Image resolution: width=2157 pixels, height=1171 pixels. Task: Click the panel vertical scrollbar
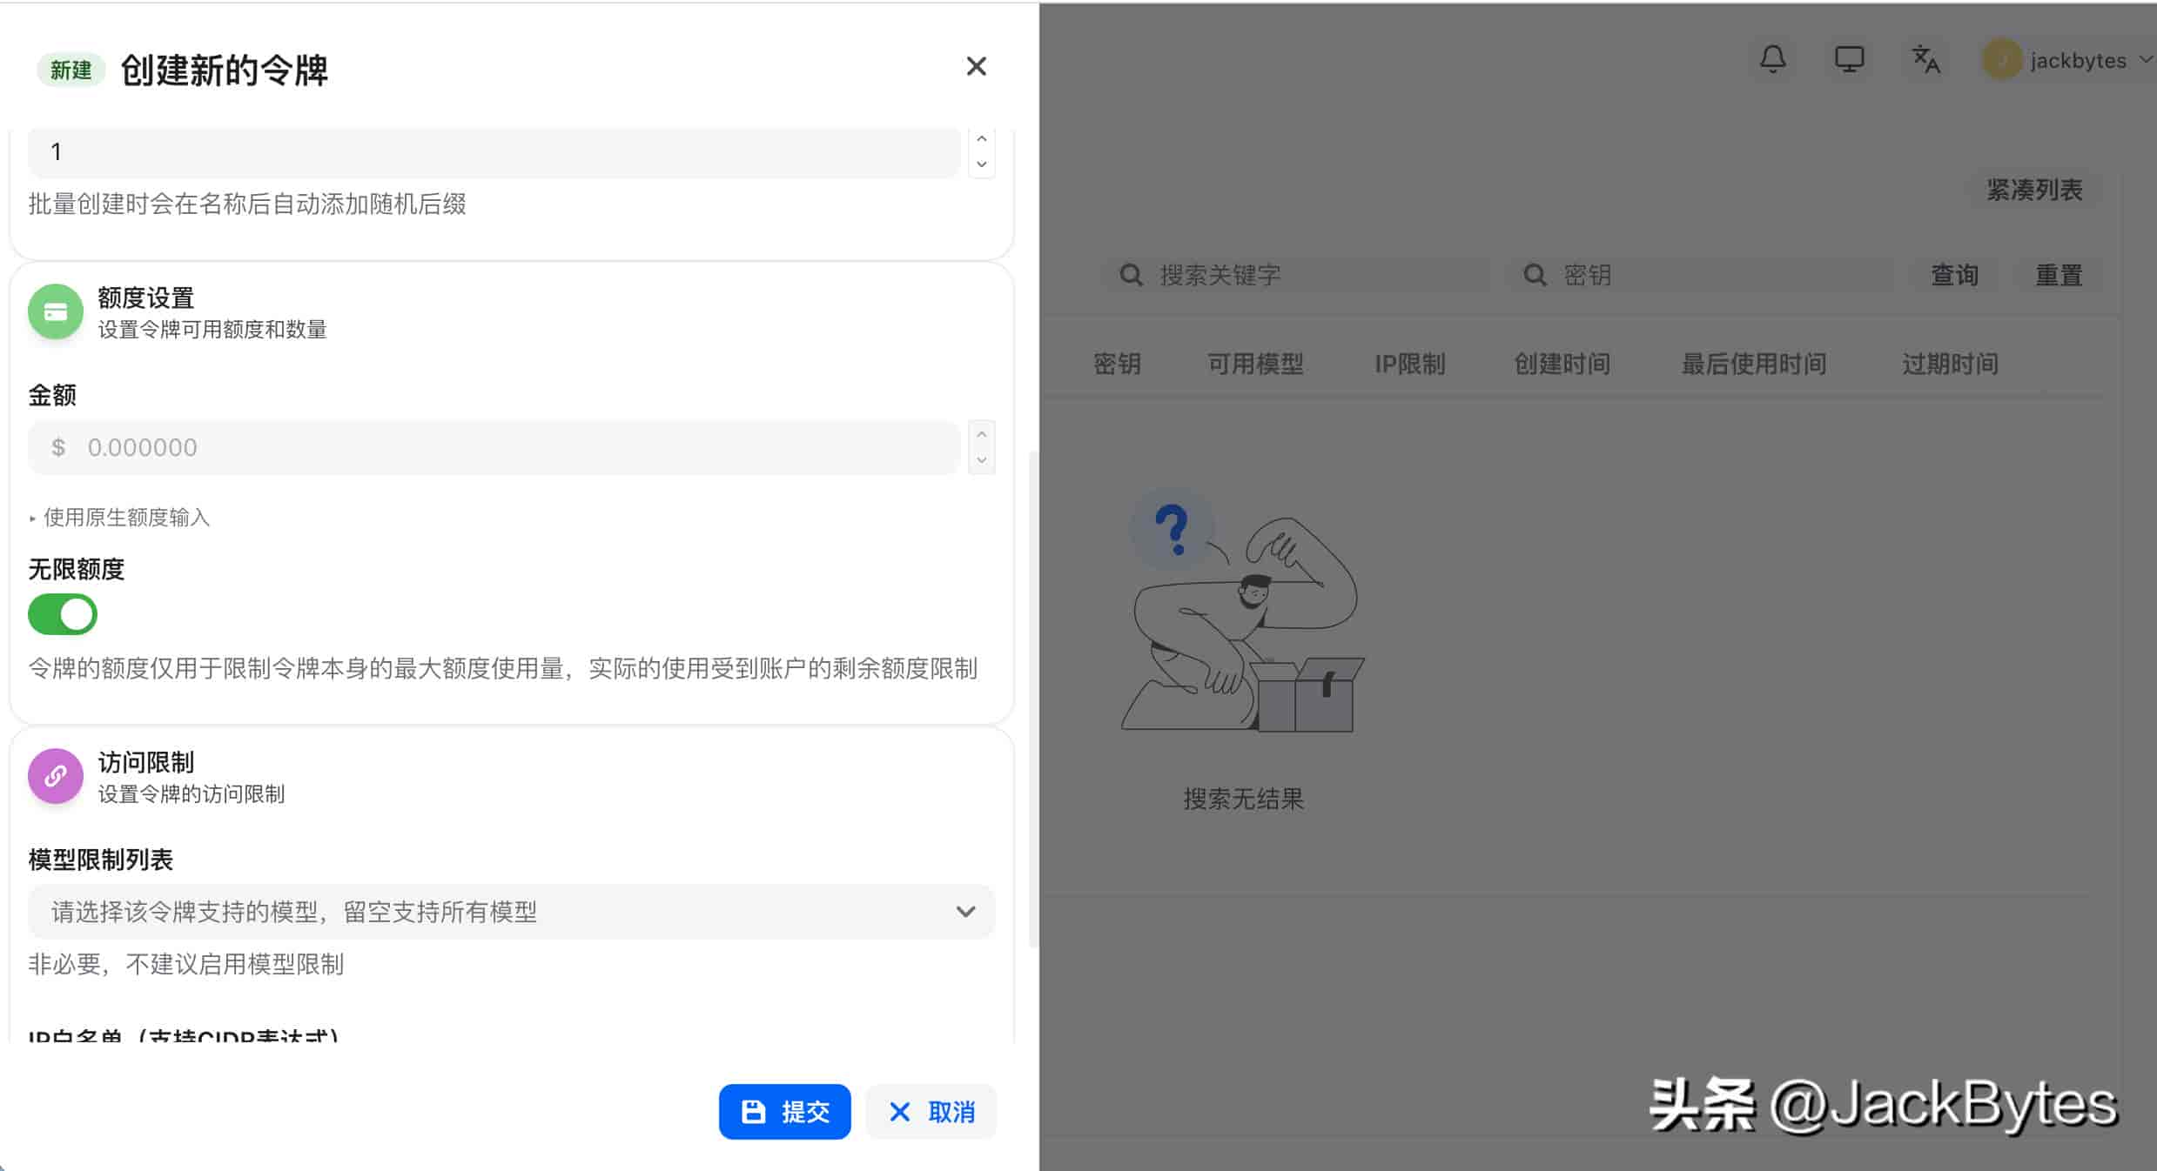tap(1033, 699)
